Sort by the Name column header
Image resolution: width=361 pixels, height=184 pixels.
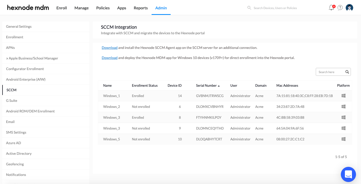pos(107,85)
